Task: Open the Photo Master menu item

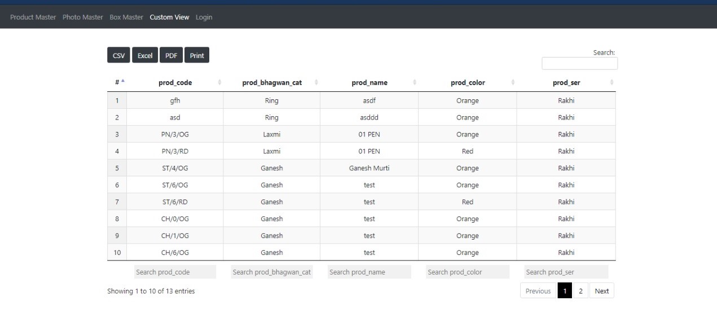Action: coord(83,17)
